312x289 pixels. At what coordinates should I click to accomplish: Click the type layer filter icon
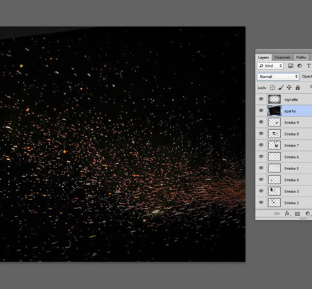[x=309, y=66]
